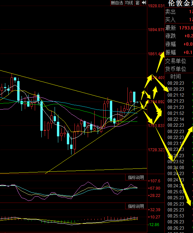
Task: Click the 最新 price value 1793.6
Action: point(186,28)
